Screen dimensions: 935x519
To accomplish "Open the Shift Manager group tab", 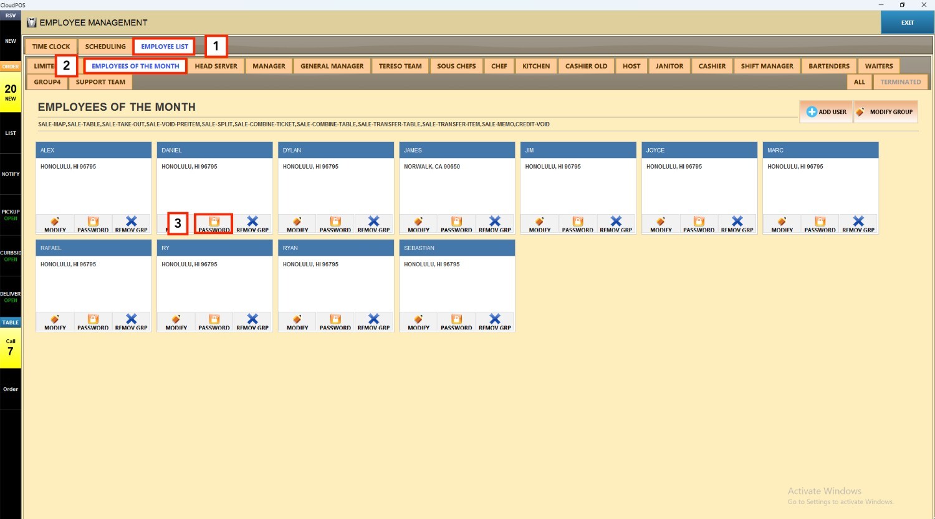I will coord(767,66).
